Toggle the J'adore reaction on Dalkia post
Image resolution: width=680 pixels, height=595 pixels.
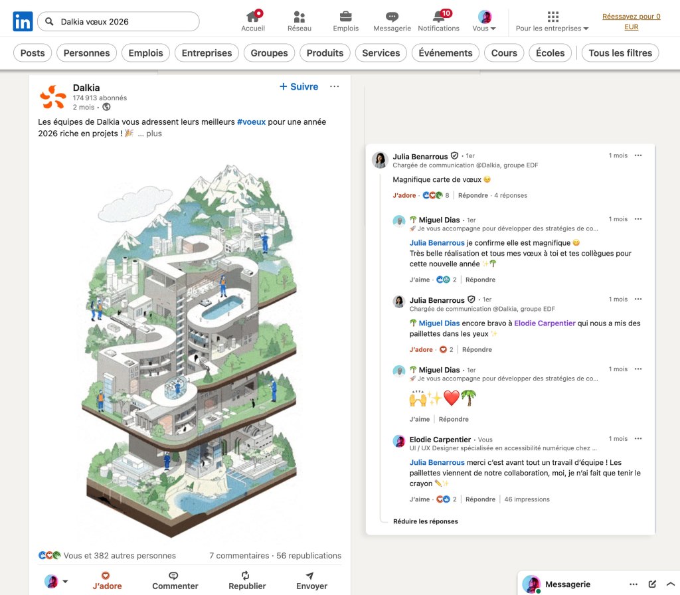106,580
